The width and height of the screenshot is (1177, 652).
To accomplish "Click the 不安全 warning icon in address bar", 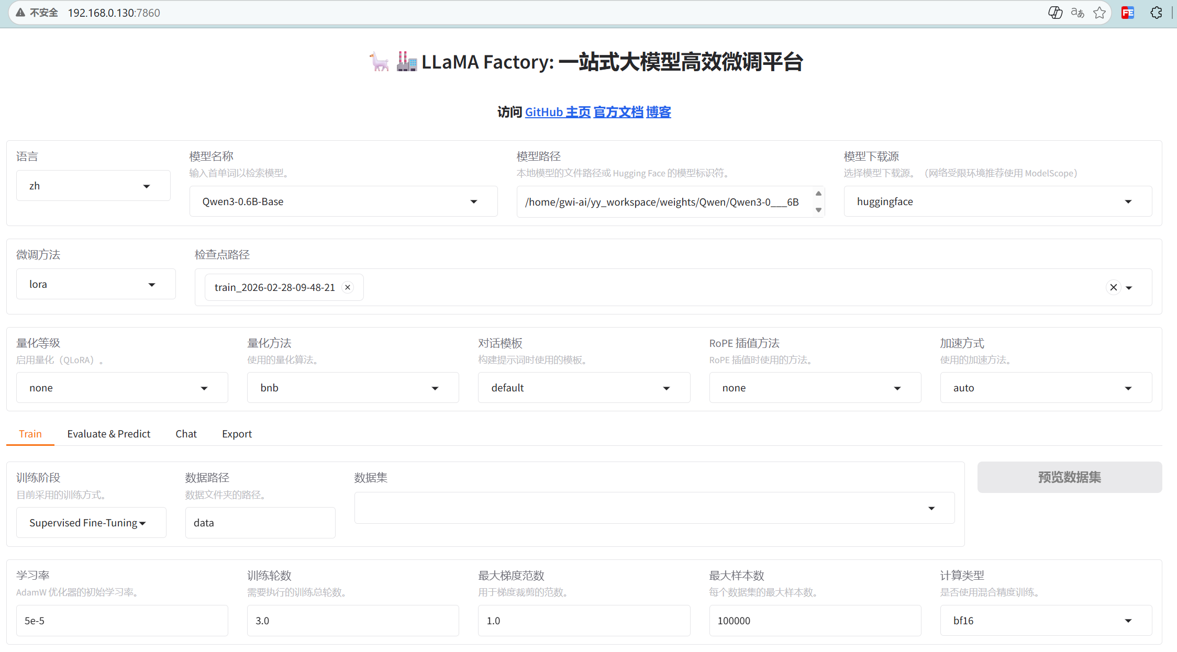I will coord(21,13).
